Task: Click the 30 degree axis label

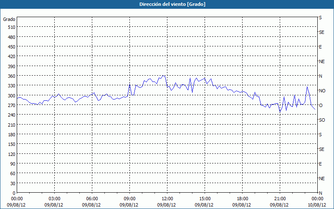Action: click(x=13, y=184)
